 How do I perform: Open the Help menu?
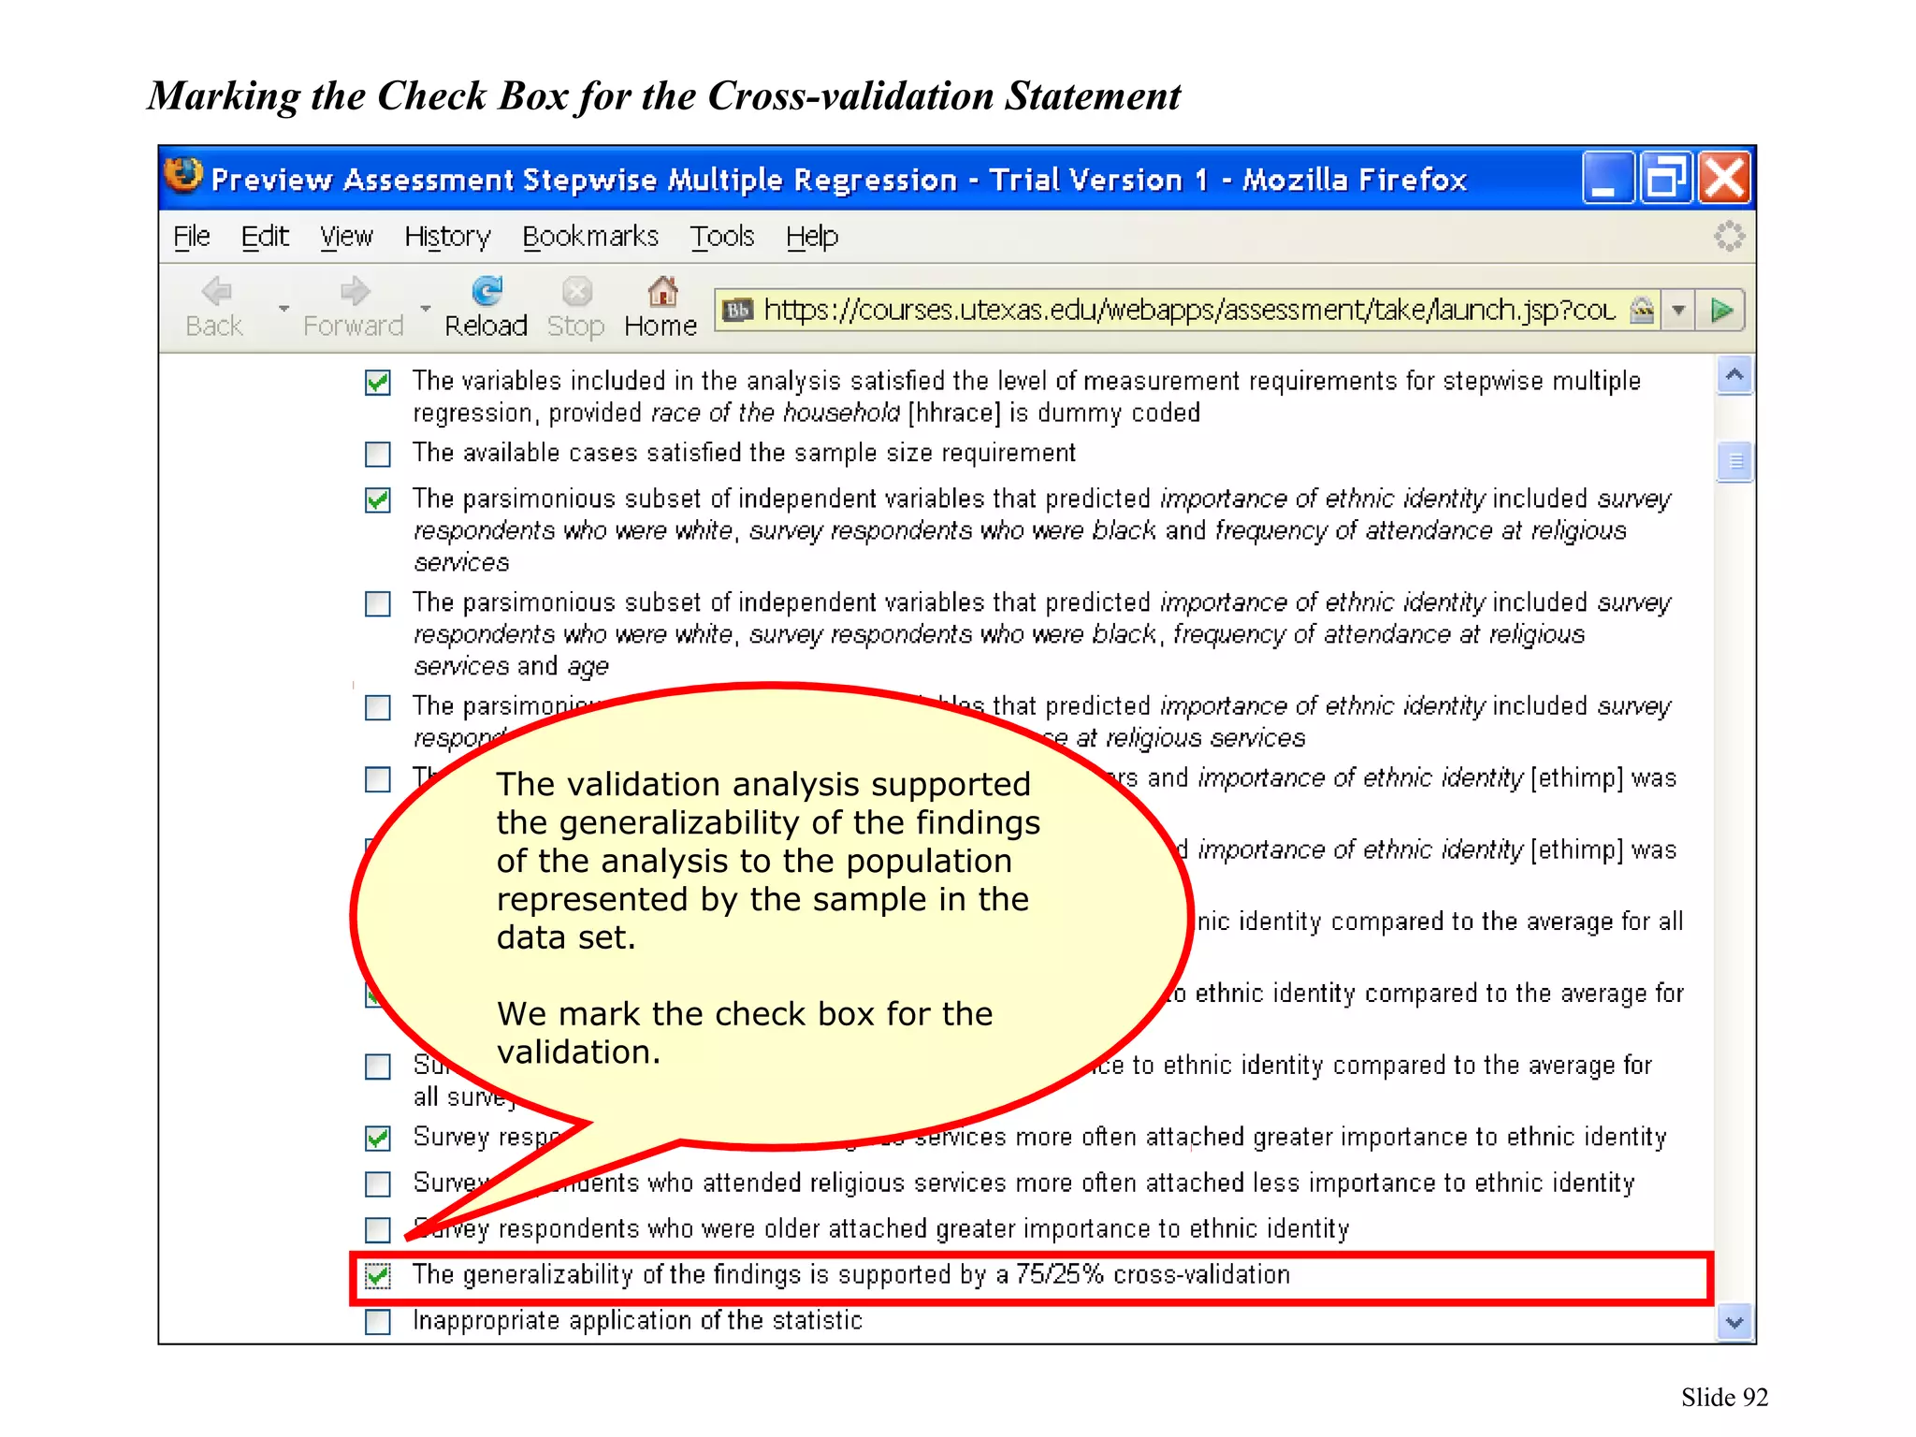pyautogui.click(x=812, y=237)
